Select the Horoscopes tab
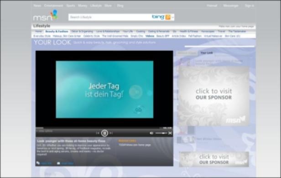Image resolution: width=281 pixels, height=178 pixels. click(208, 31)
